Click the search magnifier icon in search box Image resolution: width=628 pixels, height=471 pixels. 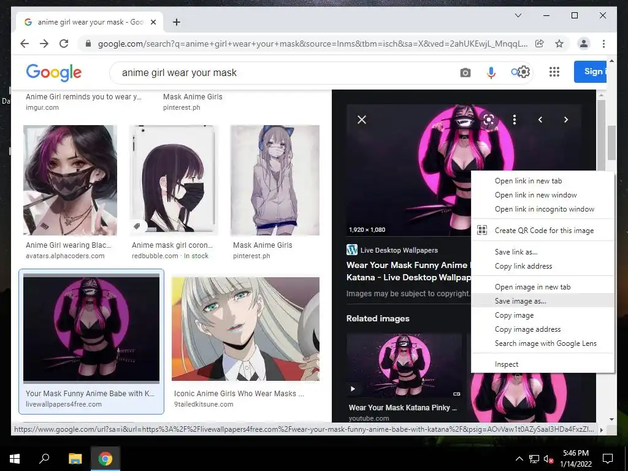click(515, 72)
